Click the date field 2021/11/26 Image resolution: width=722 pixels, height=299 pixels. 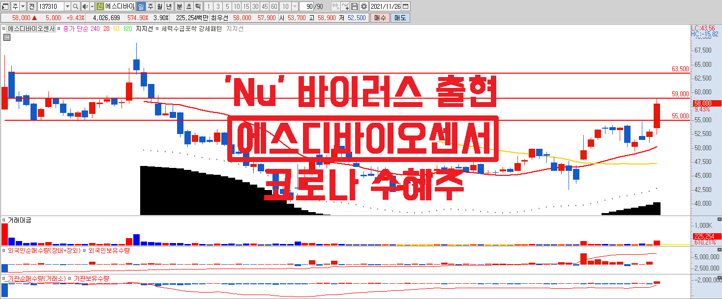click(386, 6)
